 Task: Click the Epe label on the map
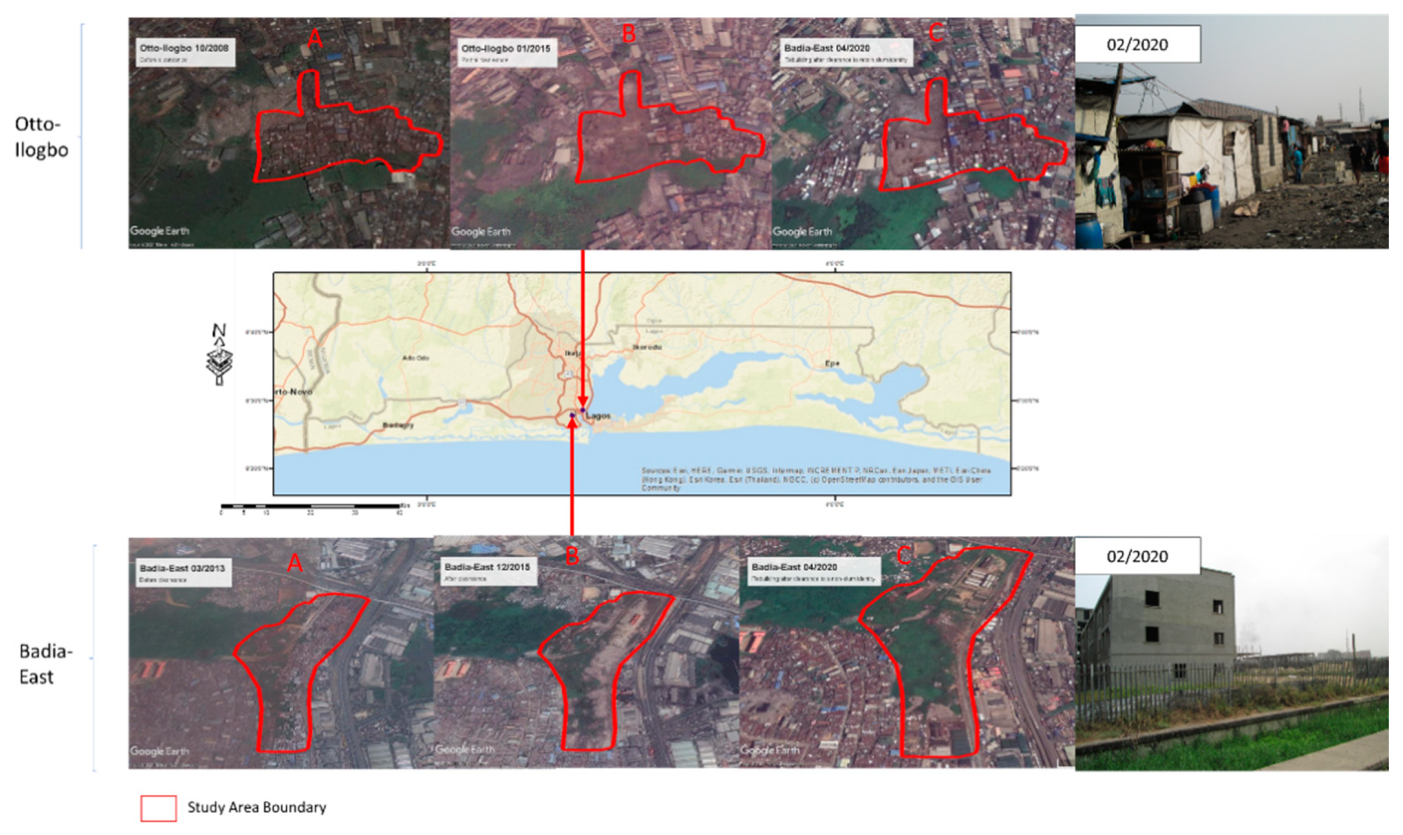coord(832,364)
